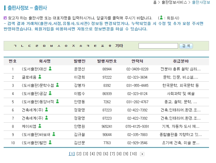
Task: Open publisher (도서출판)바보새
Action: tap(36, 135)
